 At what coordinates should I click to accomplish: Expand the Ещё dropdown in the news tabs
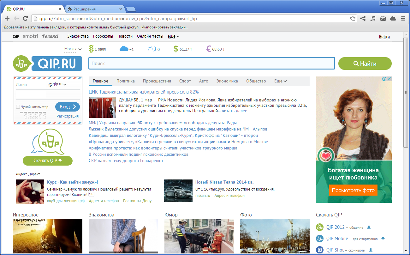click(x=281, y=81)
